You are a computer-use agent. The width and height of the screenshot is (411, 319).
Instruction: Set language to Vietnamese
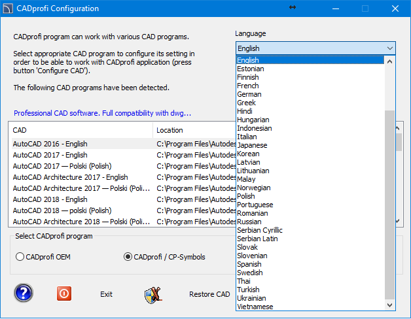pyautogui.click(x=310, y=307)
